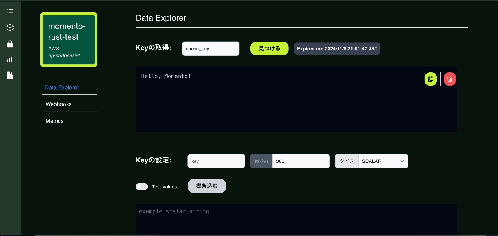Toggle the Test Values switch

click(x=142, y=187)
